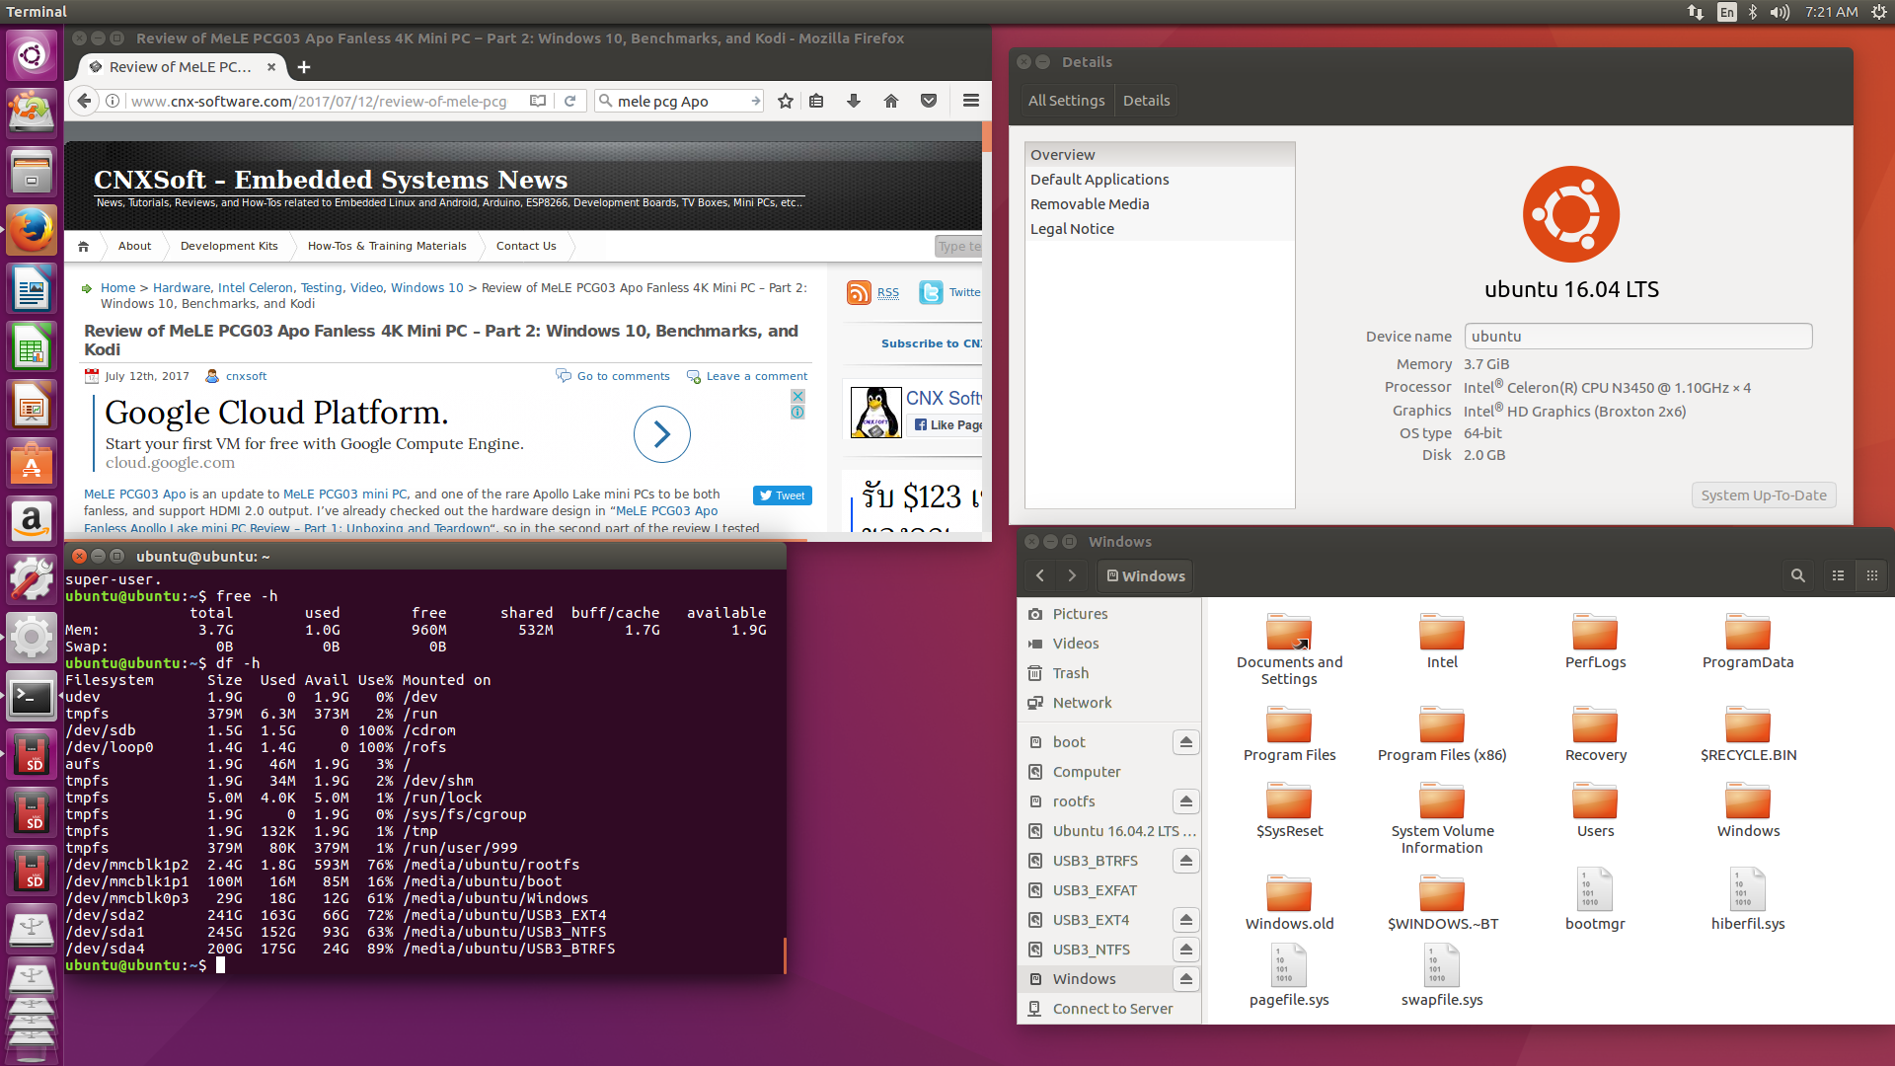Launch Firefox from the dock
The height and width of the screenshot is (1066, 1895).
pyautogui.click(x=32, y=231)
